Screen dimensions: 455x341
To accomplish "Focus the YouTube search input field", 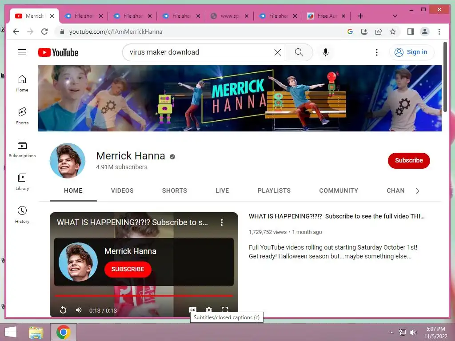I will point(200,52).
